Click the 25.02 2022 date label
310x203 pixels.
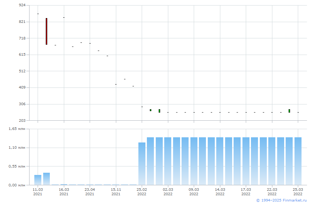pos(142,192)
